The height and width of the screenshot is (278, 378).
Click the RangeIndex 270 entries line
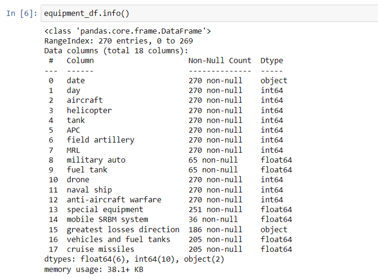click(x=118, y=41)
